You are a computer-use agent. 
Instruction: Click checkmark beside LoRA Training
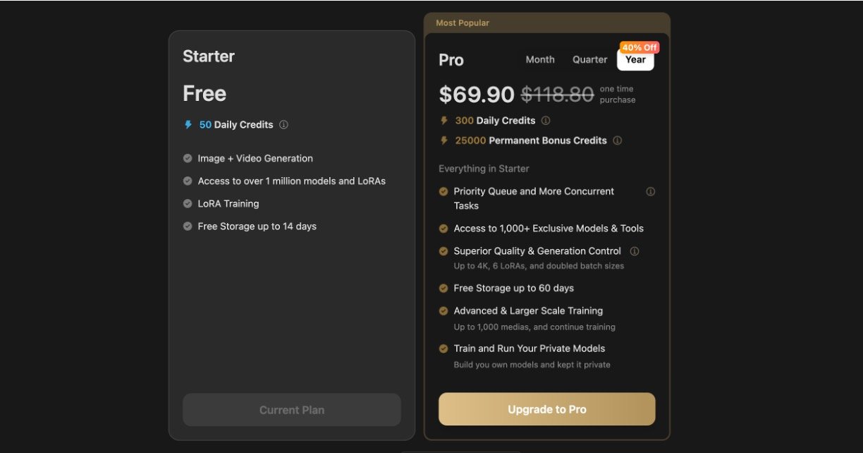188,204
